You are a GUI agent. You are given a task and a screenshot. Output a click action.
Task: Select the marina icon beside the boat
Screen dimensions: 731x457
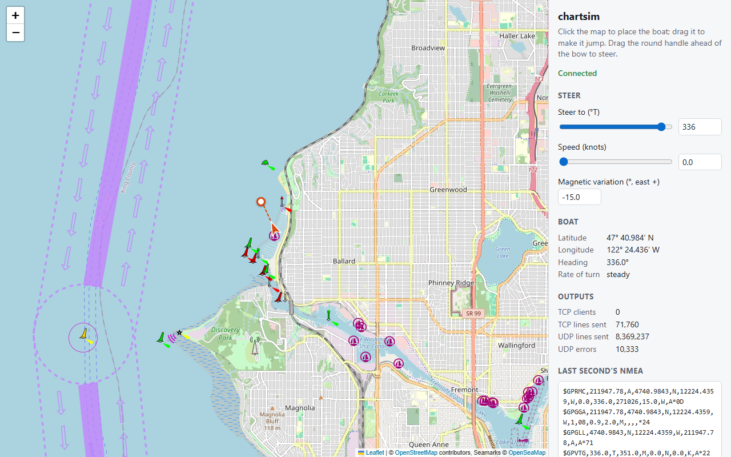coord(274,235)
